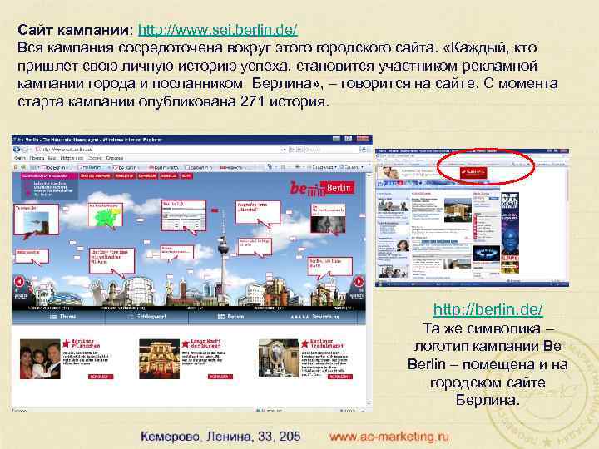Open the green map speech bubble
This screenshot has height=449, width=599.
106,215
